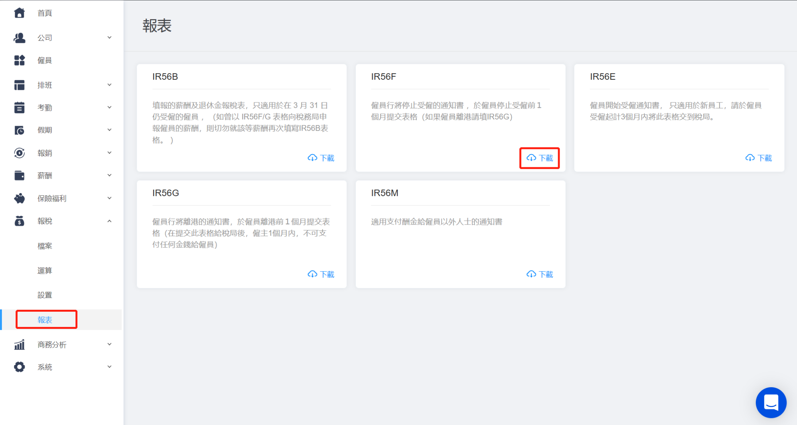Click the 商務分析 bar chart icon

tap(19, 344)
